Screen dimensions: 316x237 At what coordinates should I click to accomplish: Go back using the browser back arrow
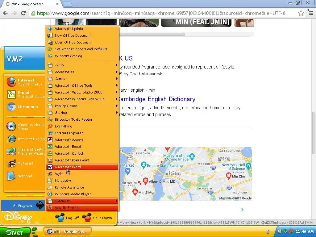(6, 13)
